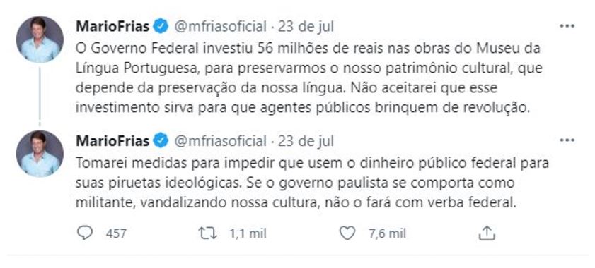The image size is (595, 268).
Task: Click the retweet arrows icon
Action: [x=208, y=233]
